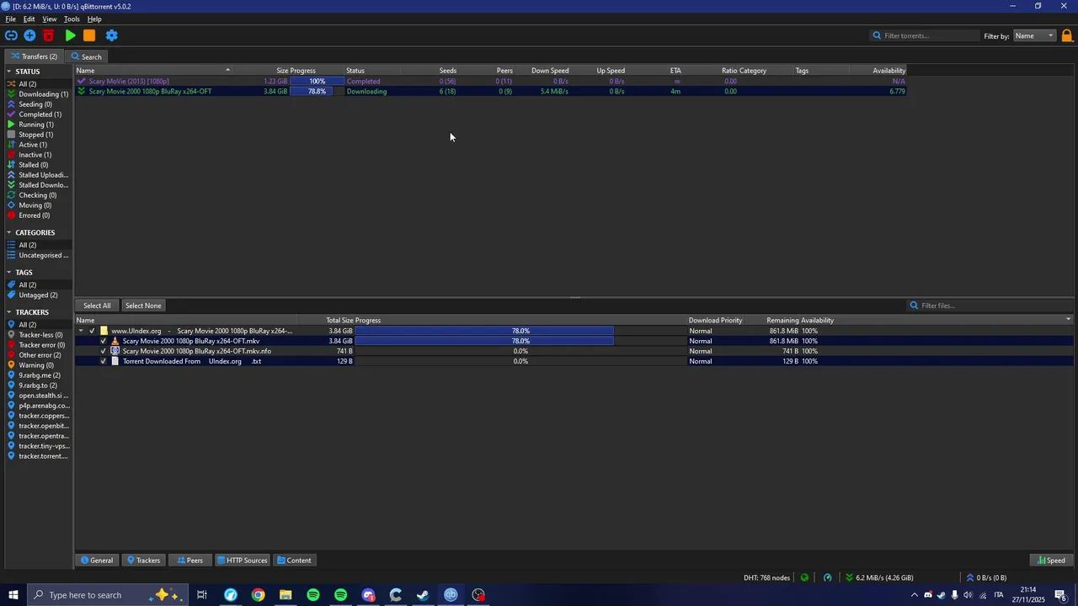Image resolution: width=1078 pixels, height=606 pixels.
Task: Select the Downloading (1) status filter
Action: [x=37, y=94]
